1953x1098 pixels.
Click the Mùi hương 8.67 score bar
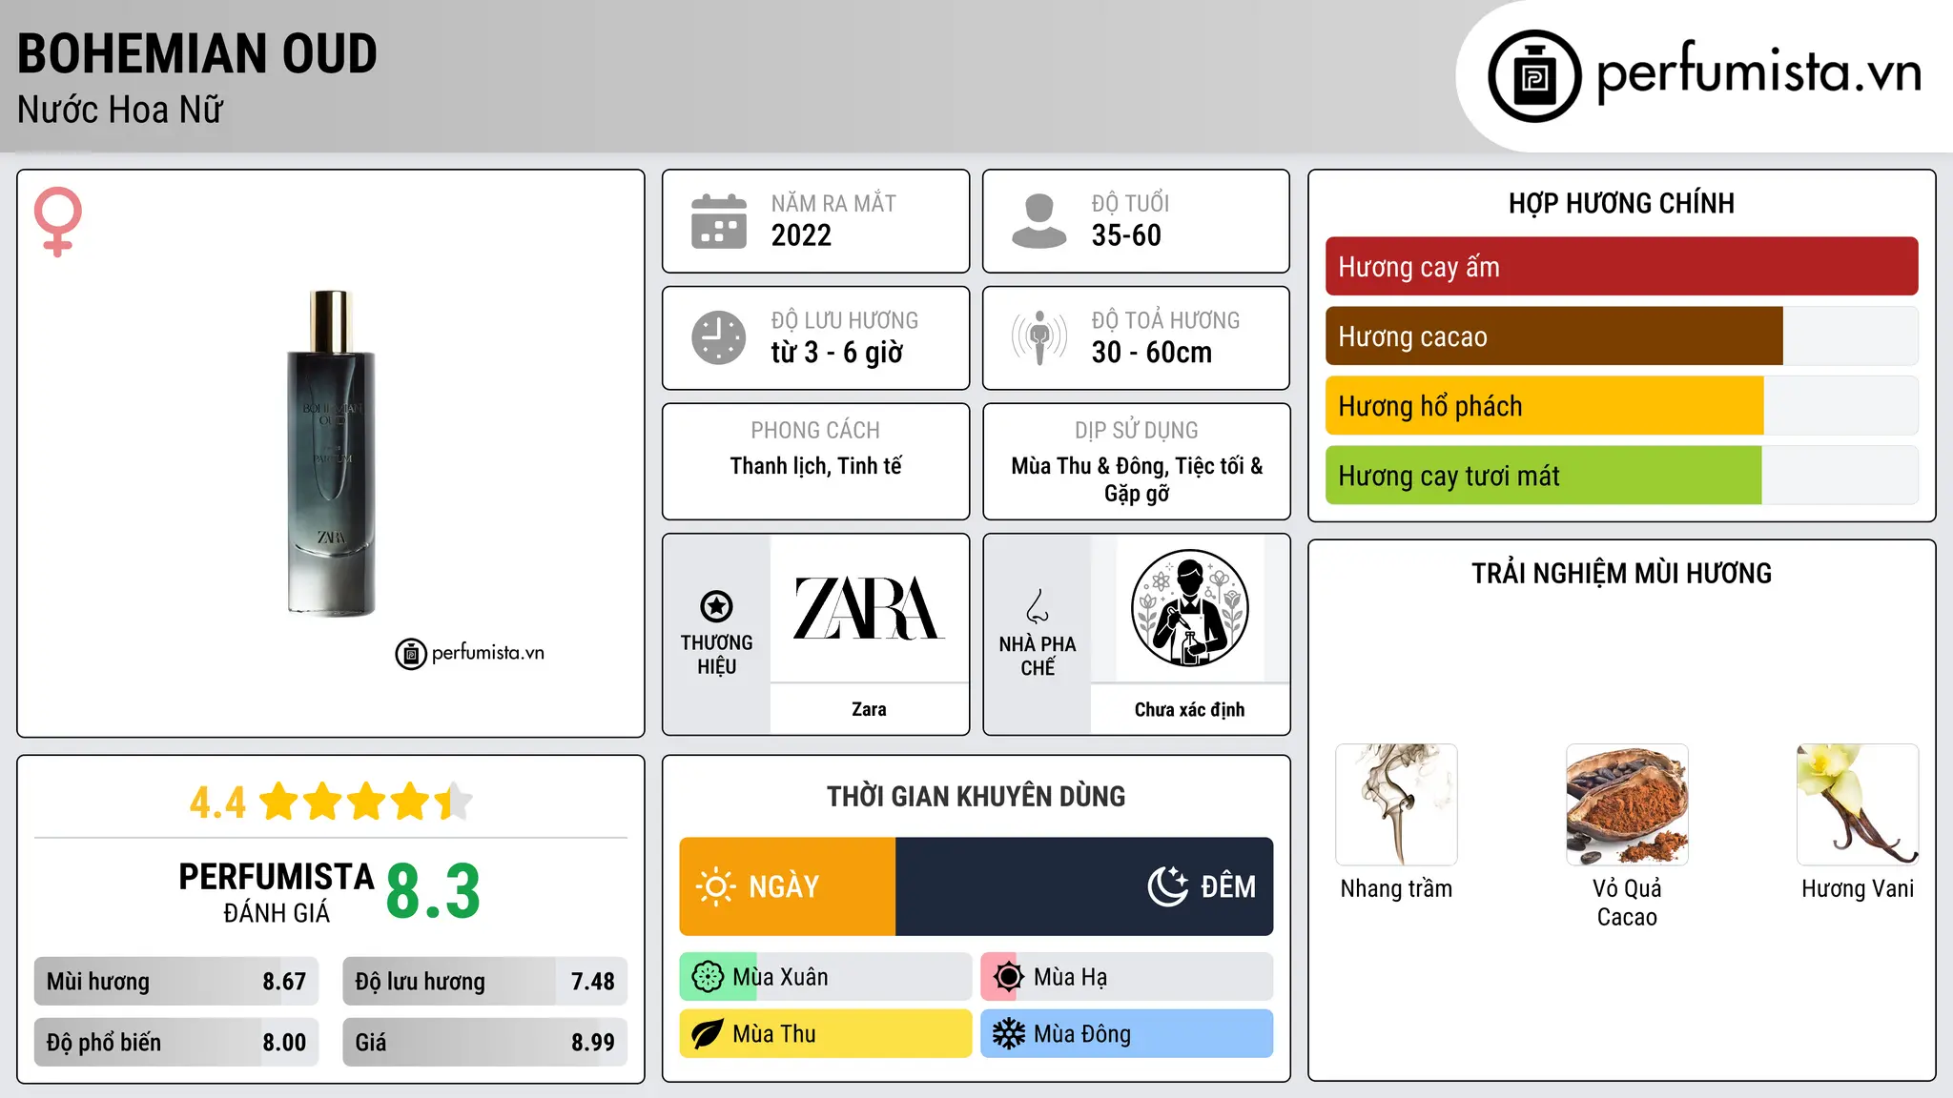(x=176, y=982)
